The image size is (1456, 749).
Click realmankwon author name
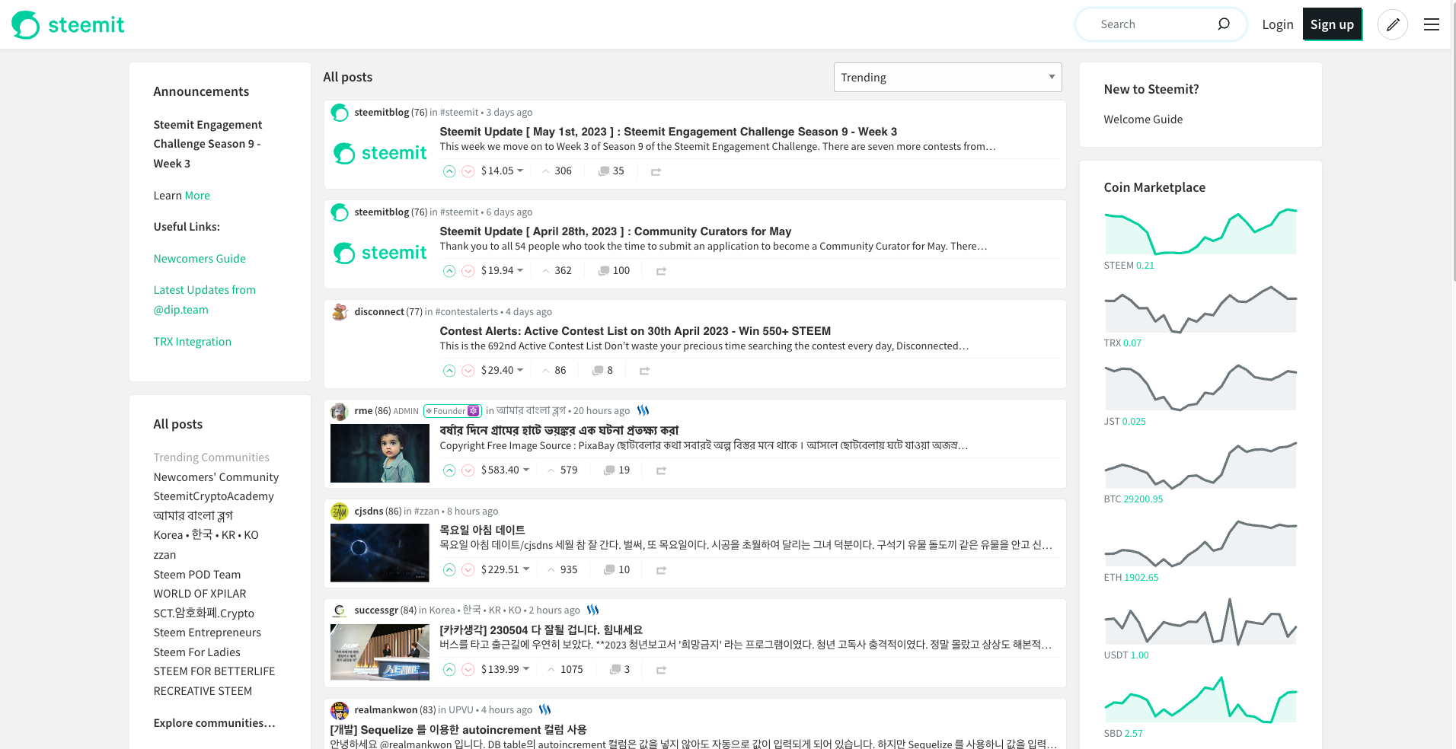[385, 710]
